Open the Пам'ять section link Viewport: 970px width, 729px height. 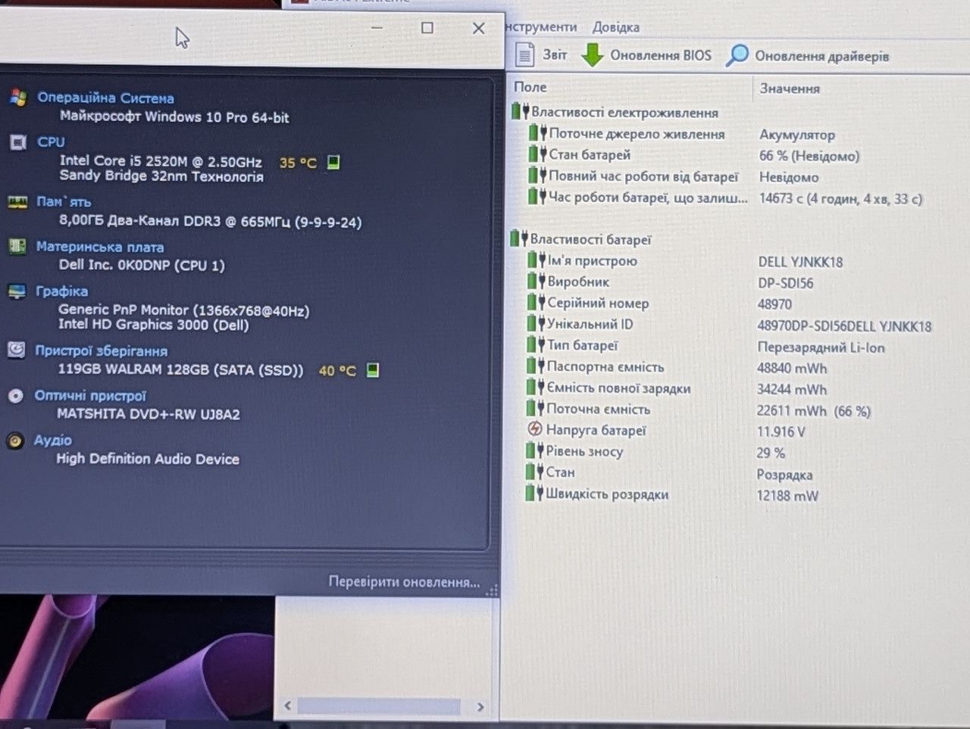point(64,202)
